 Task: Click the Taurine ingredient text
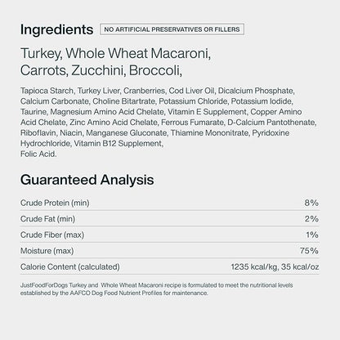point(34,112)
